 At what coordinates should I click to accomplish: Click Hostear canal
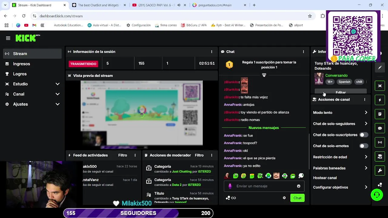coord(325,178)
